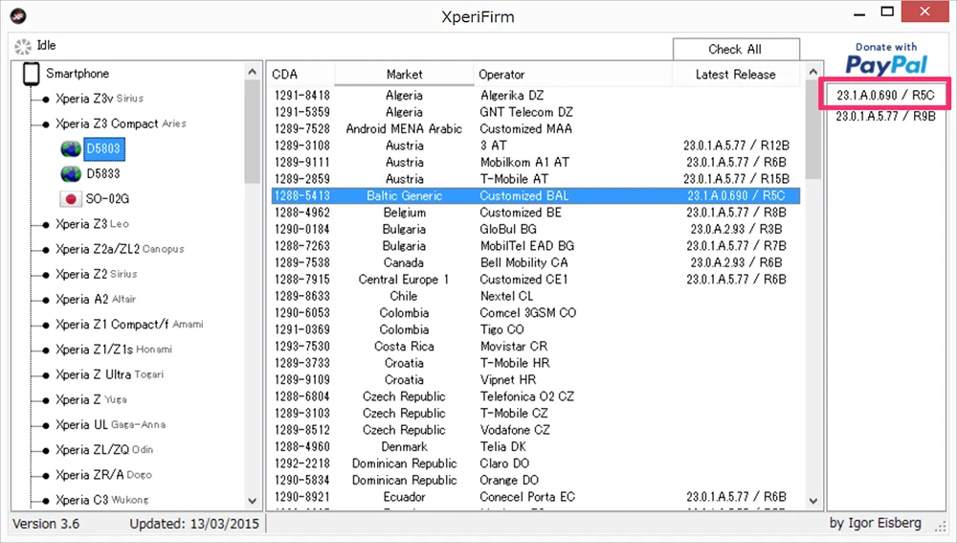Select firmware 23.0.1.A.5.77 / R9B entry
Screen dimensions: 957x543
885,116
